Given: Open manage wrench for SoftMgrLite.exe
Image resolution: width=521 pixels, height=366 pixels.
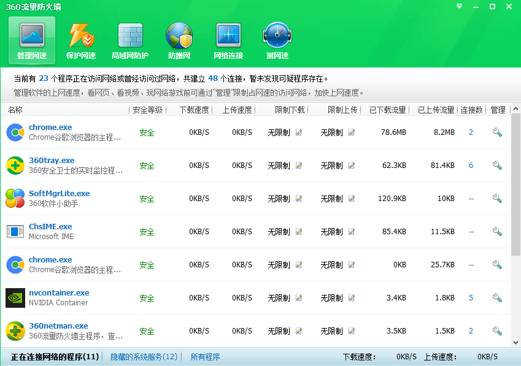Looking at the screenshot, I should (497, 199).
